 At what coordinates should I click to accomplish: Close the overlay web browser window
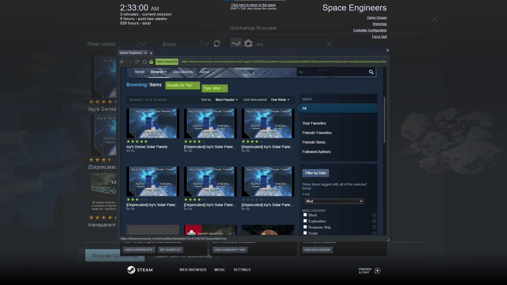388,50
